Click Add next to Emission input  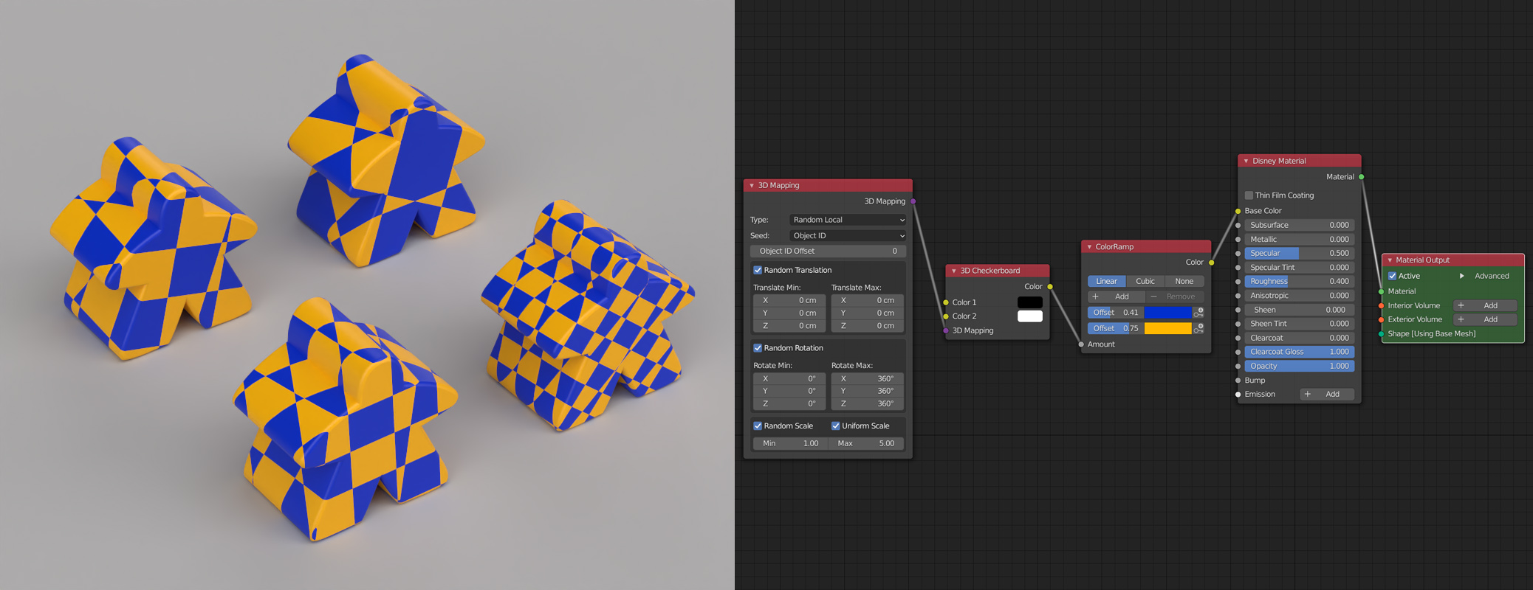(x=1326, y=394)
